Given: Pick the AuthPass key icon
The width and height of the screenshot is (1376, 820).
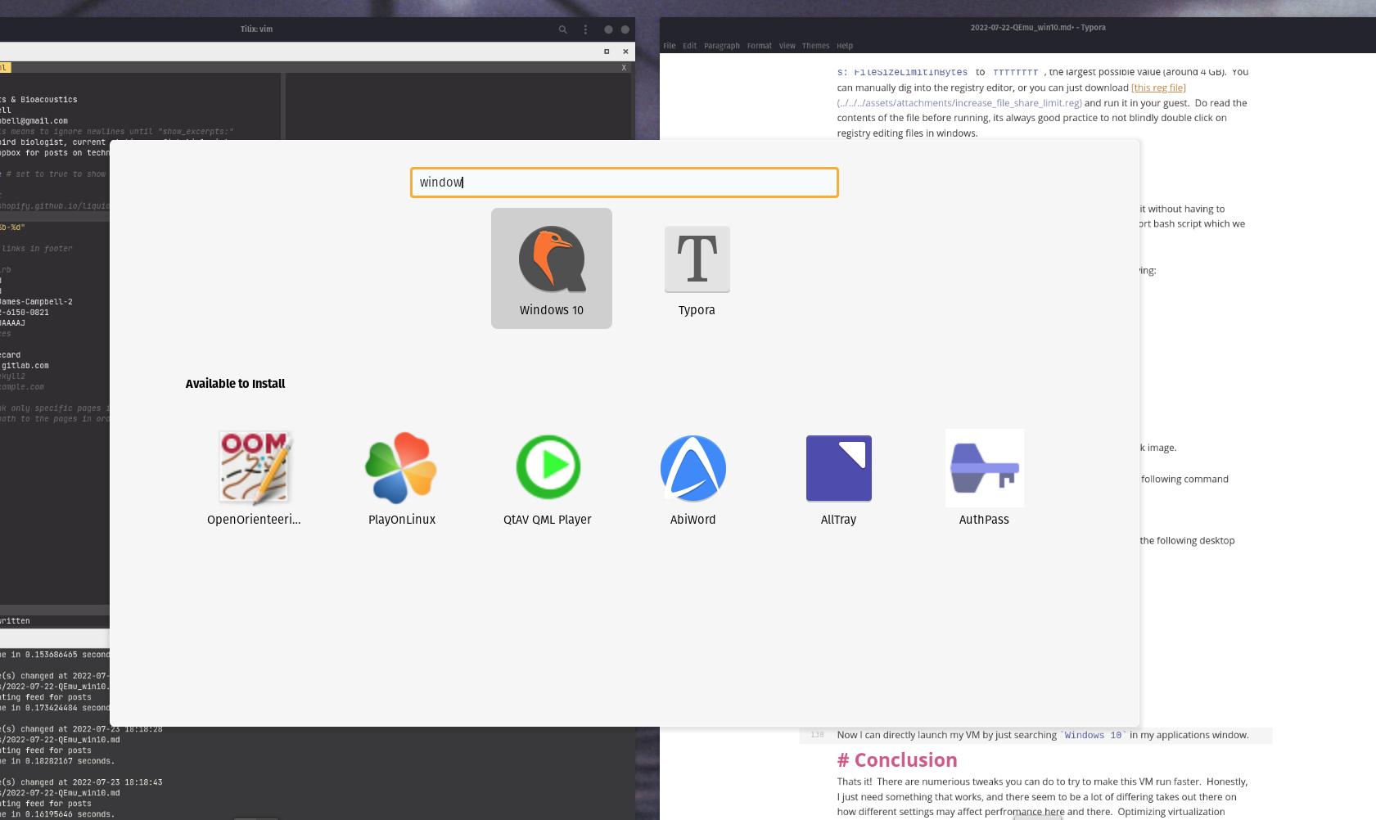Looking at the screenshot, I should pos(984,468).
